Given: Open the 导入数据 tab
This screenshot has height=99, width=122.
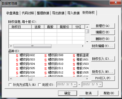Looking at the screenshot, I should (x=73, y=13).
